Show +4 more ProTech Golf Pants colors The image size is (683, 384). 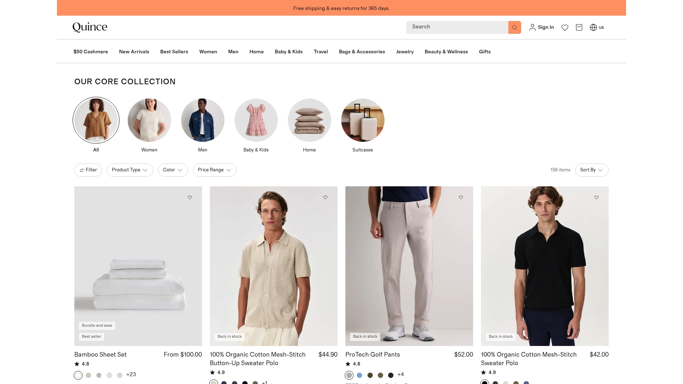(x=401, y=375)
